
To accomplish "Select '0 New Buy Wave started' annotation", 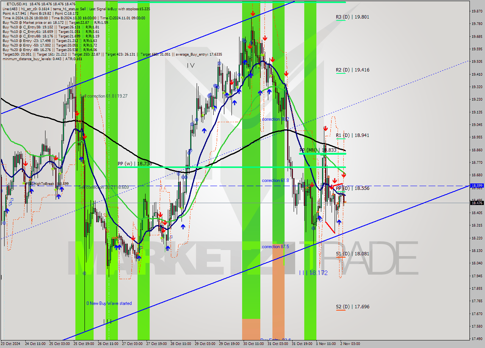I will tap(109, 303).
